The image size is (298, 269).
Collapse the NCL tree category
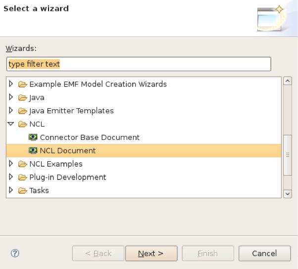point(11,124)
